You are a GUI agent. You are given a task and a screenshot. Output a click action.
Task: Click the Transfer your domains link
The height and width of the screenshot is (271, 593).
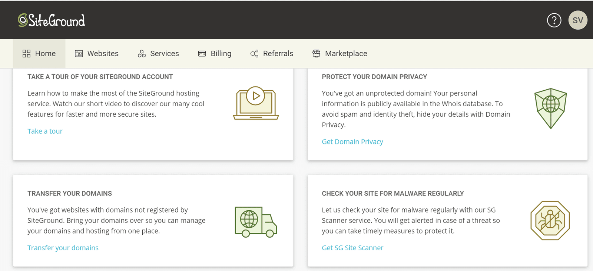pyautogui.click(x=63, y=248)
